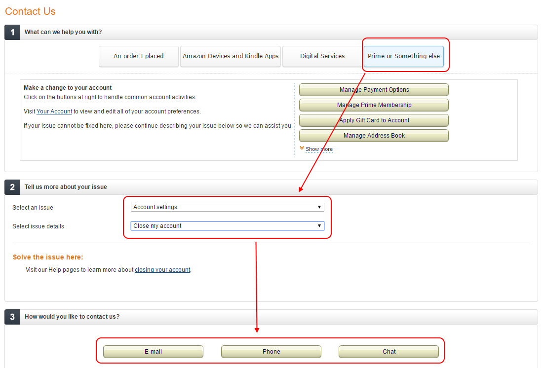Click the "Solve the issue here:" heading
Image resolution: width=544 pixels, height=368 pixels.
coord(48,257)
